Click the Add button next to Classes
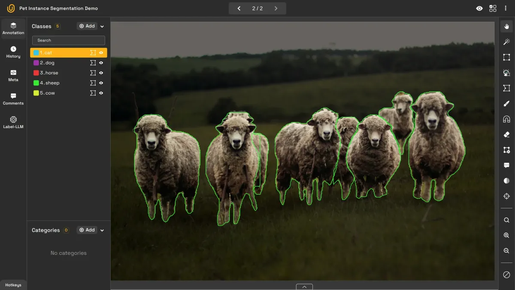515x290 pixels. coord(87,26)
